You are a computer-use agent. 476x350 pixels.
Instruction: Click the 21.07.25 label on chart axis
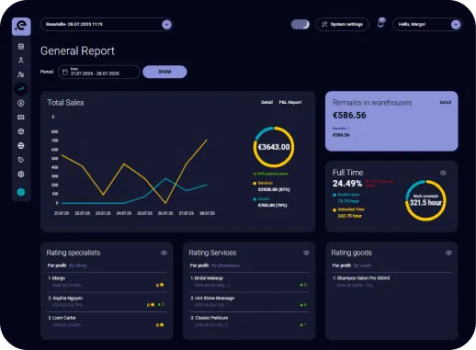tap(62, 213)
